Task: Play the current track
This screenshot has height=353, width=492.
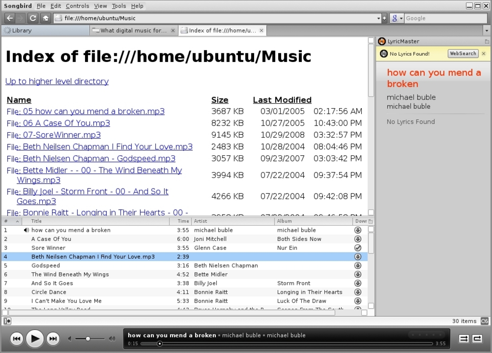Action: (x=35, y=339)
